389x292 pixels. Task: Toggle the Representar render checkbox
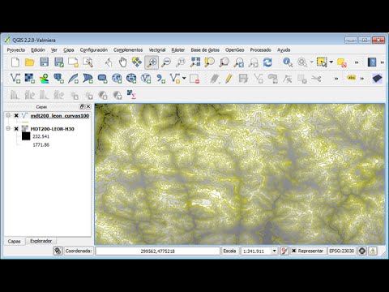click(294, 251)
